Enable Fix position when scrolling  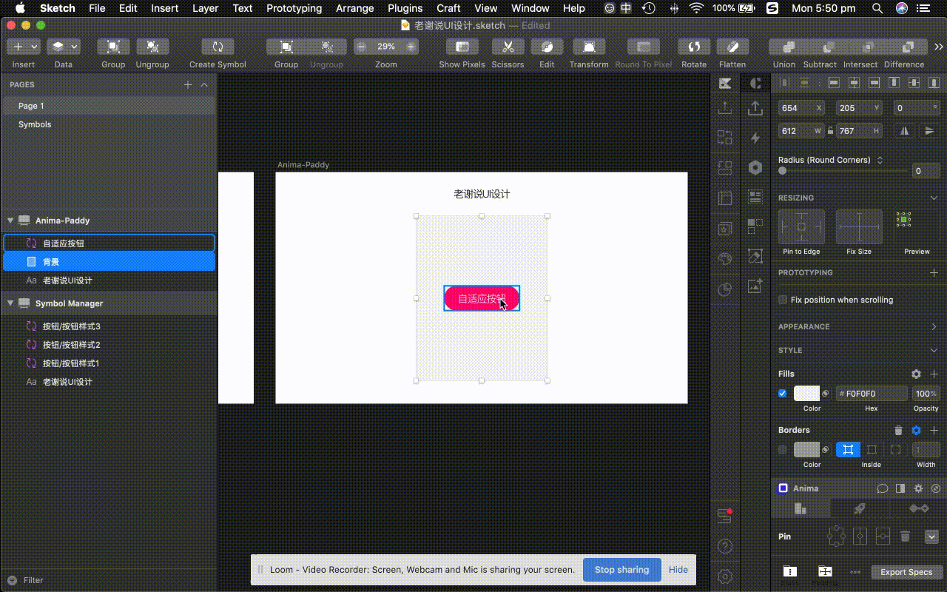[x=783, y=300]
